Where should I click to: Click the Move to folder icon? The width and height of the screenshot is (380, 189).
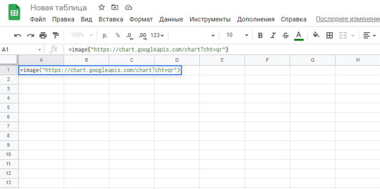point(115,7)
